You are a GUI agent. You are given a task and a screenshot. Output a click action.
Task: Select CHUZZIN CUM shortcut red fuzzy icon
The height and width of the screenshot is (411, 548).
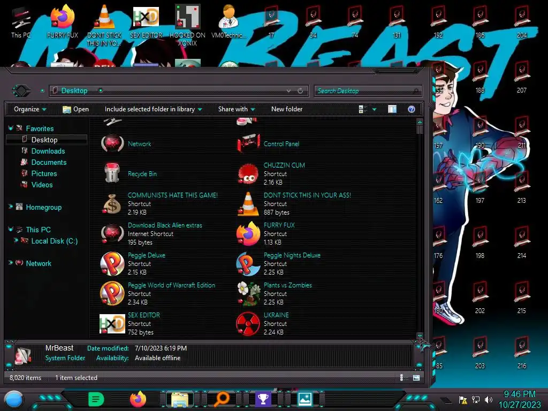pyautogui.click(x=248, y=174)
